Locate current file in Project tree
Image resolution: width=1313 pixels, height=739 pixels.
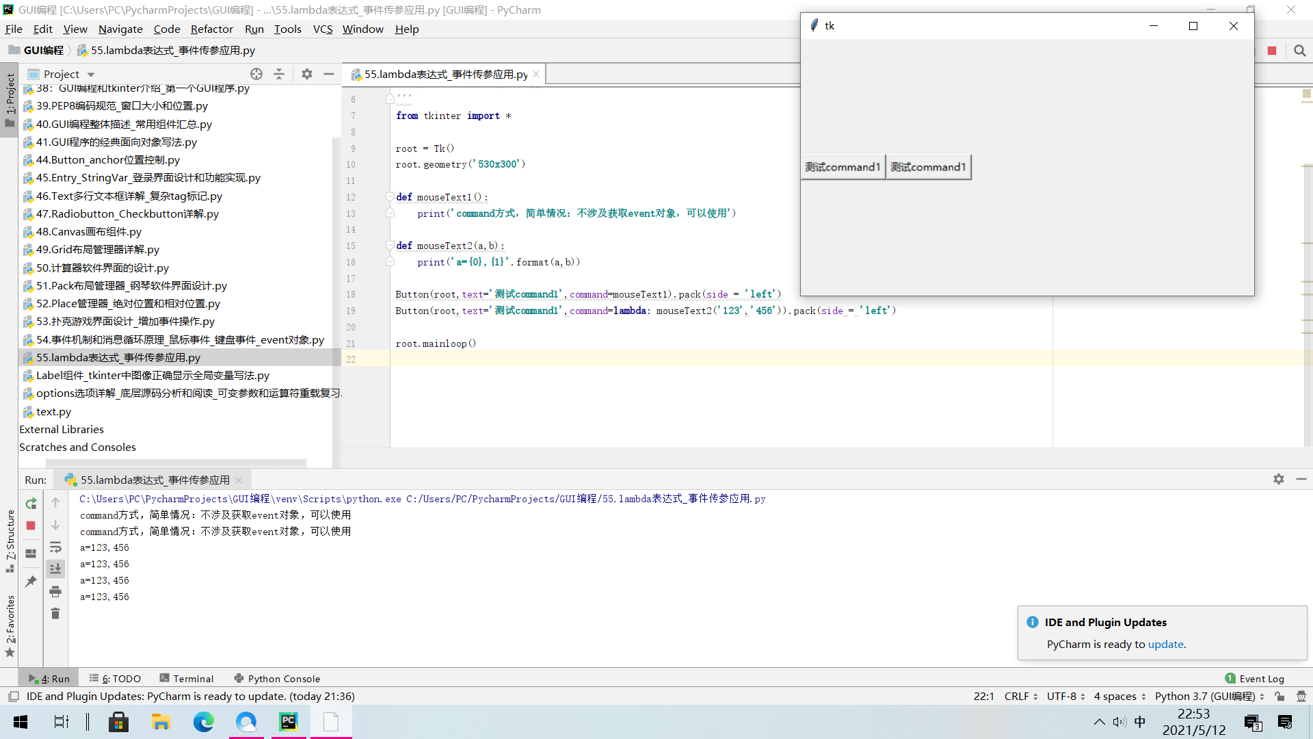click(x=256, y=74)
